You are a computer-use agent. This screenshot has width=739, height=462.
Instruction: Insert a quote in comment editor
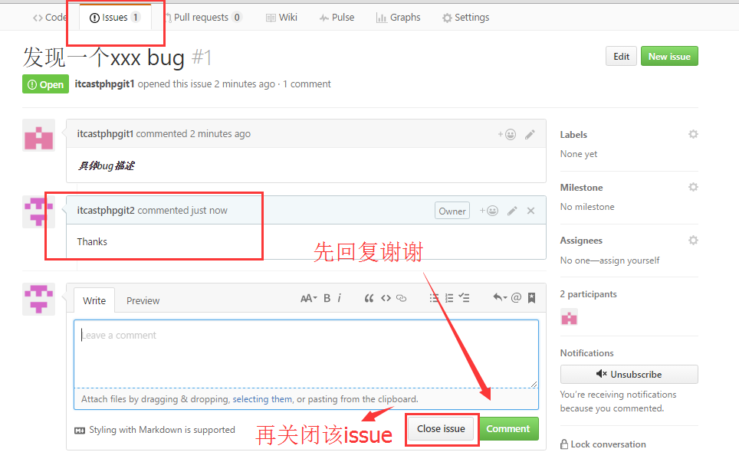pyautogui.click(x=369, y=298)
